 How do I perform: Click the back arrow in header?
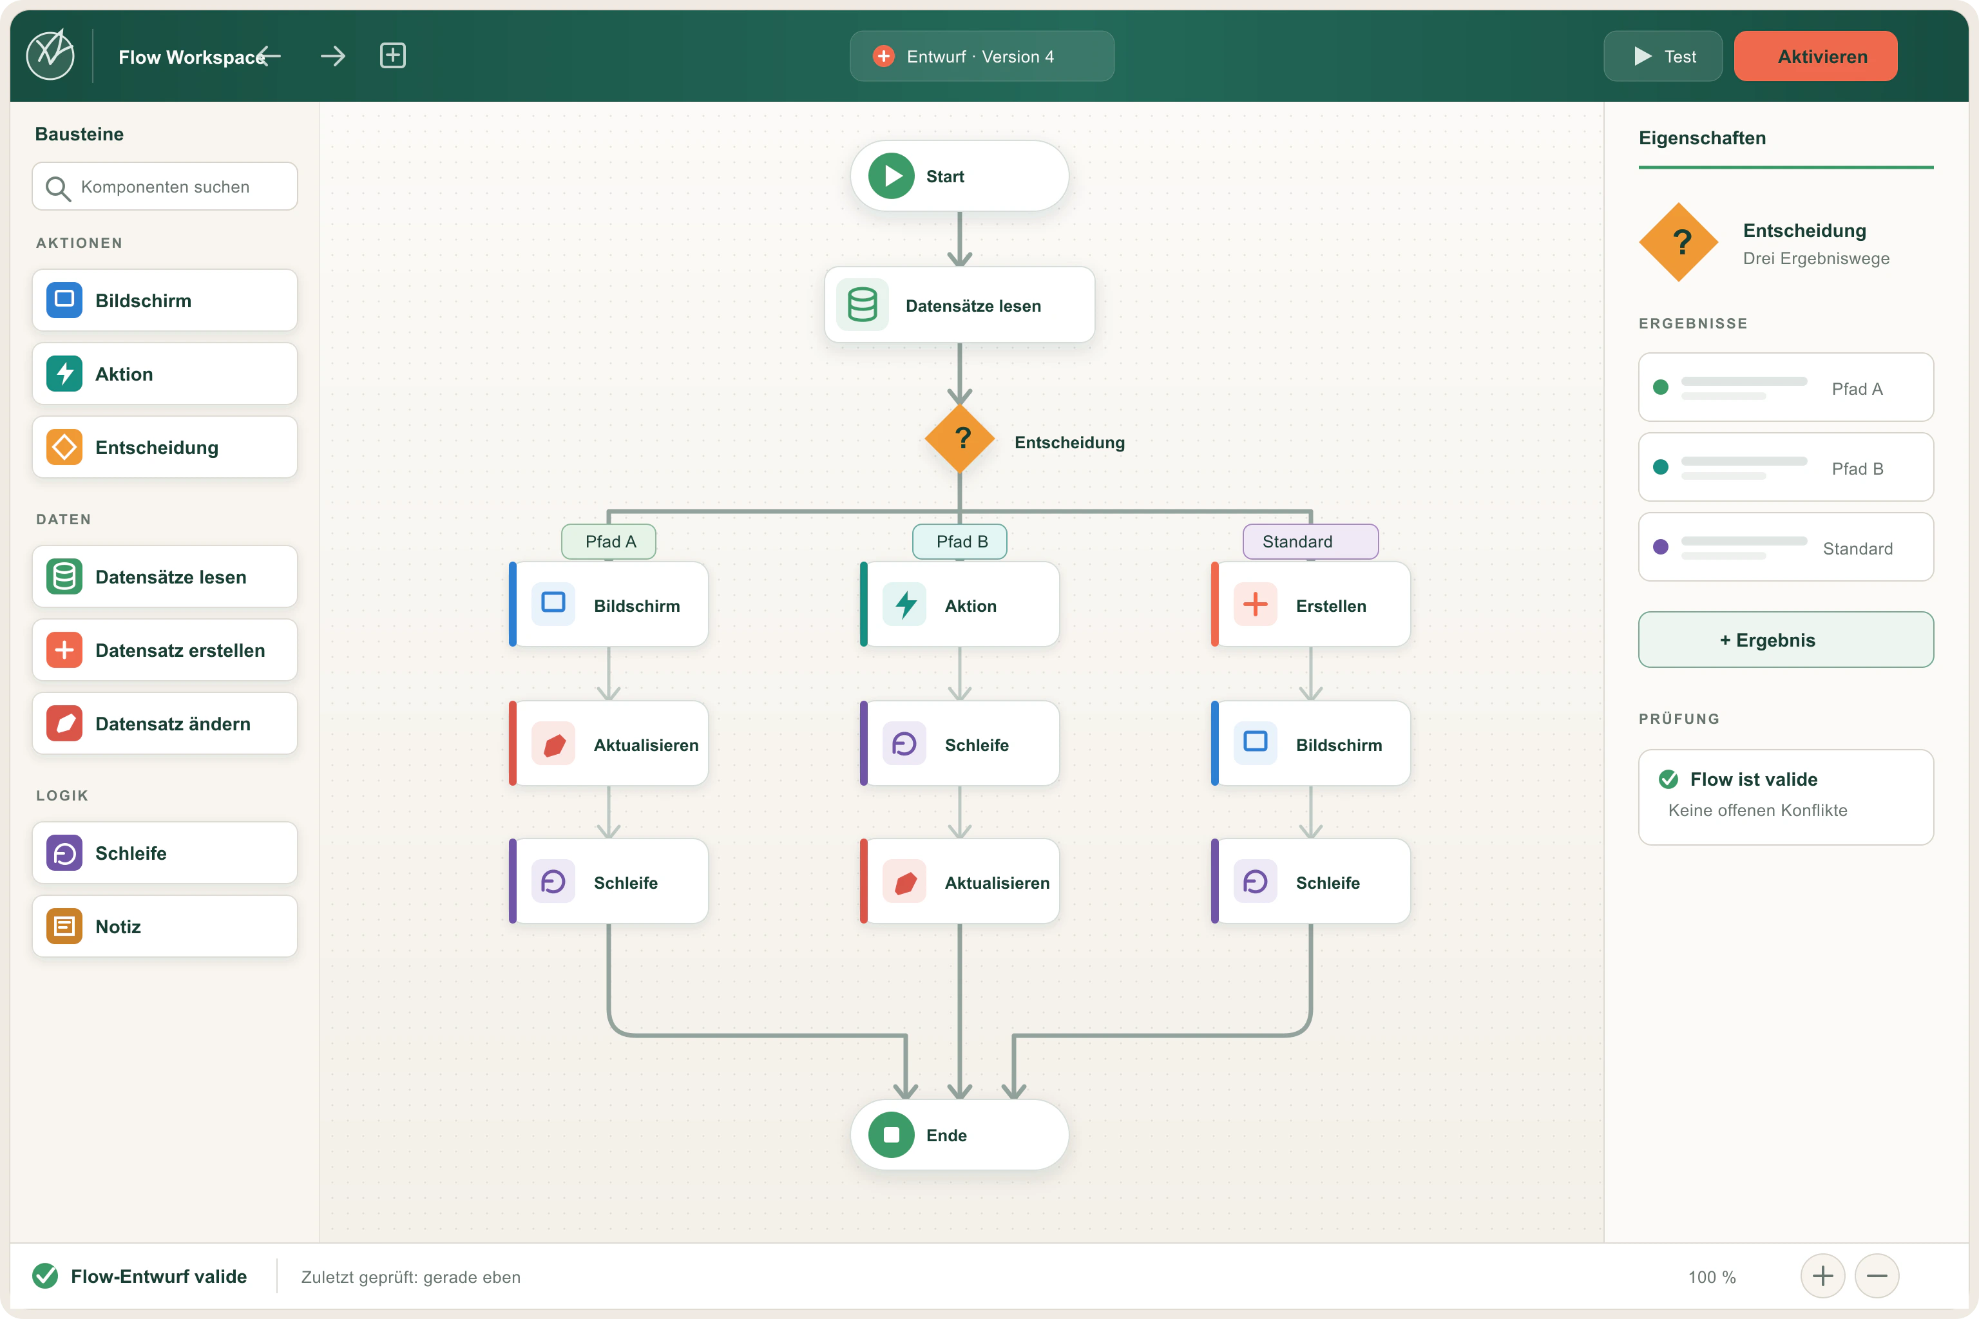[269, 57]
